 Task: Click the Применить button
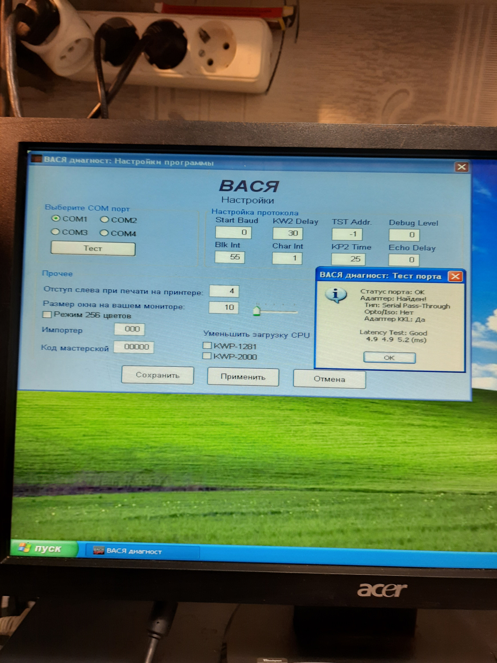click(243, 377)
